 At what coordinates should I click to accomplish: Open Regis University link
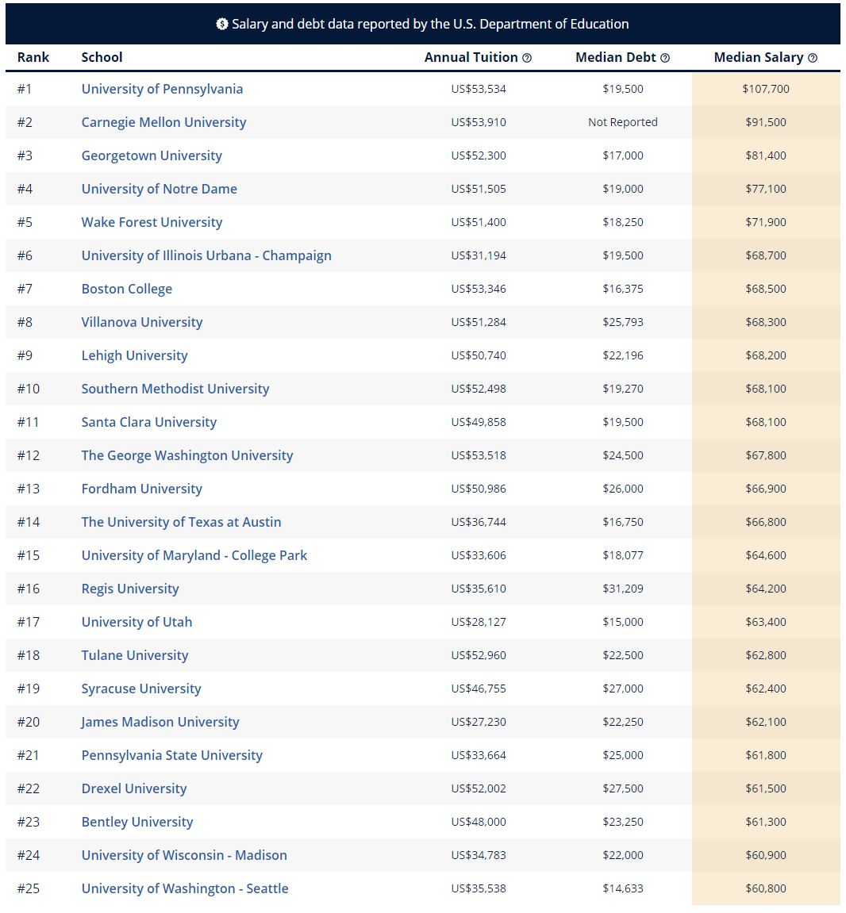click(x=130, y=589)
